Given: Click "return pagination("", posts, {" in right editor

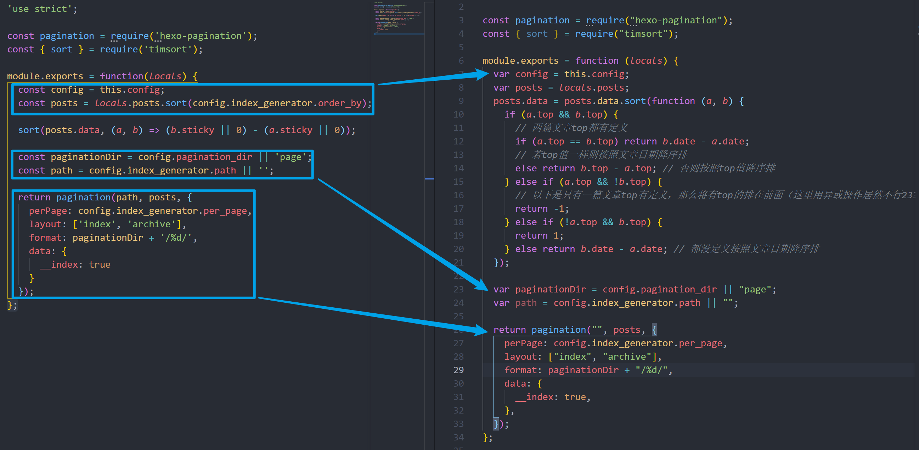Looking at the screenshot, I should 575,330.
